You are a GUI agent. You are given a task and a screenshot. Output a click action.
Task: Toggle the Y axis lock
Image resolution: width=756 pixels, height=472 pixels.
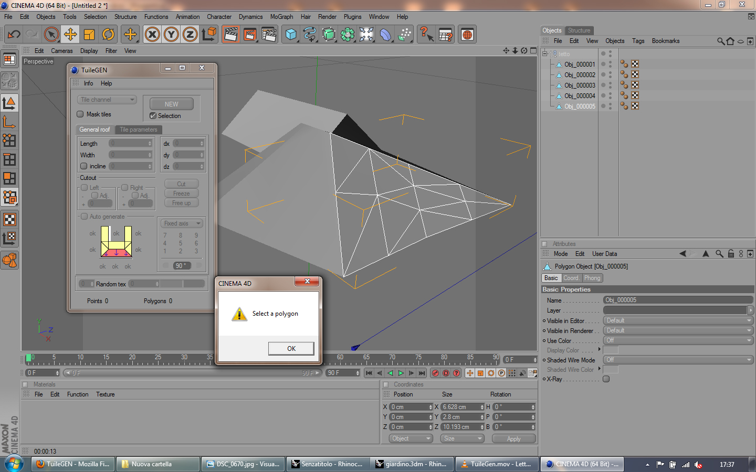[x=171, y=35]
